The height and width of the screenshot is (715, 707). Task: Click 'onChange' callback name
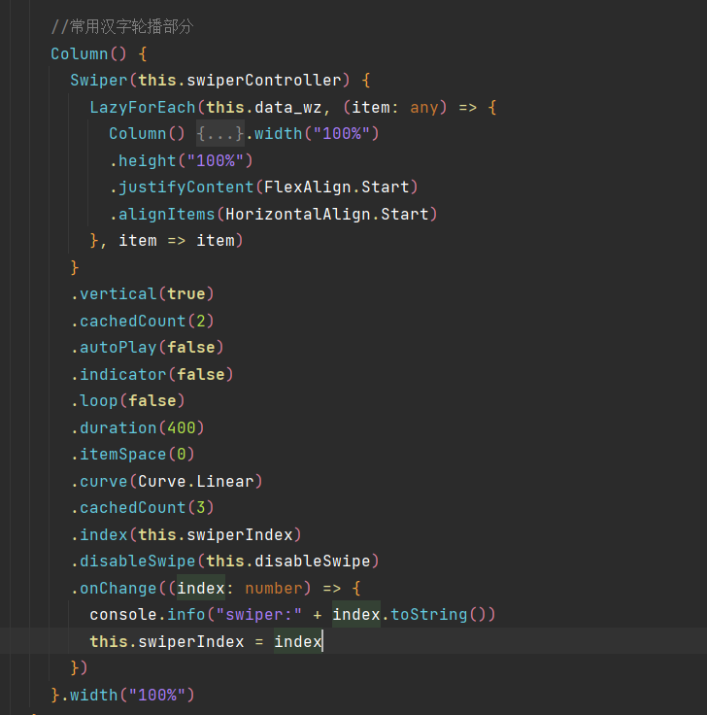tap(118, 588)
